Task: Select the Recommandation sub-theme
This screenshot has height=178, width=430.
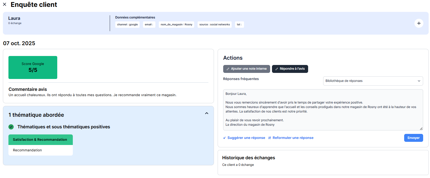Action: [x=27, y=150]
